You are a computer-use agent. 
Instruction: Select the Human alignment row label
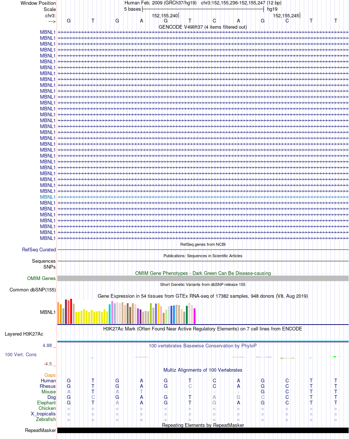tap(48, 380)
